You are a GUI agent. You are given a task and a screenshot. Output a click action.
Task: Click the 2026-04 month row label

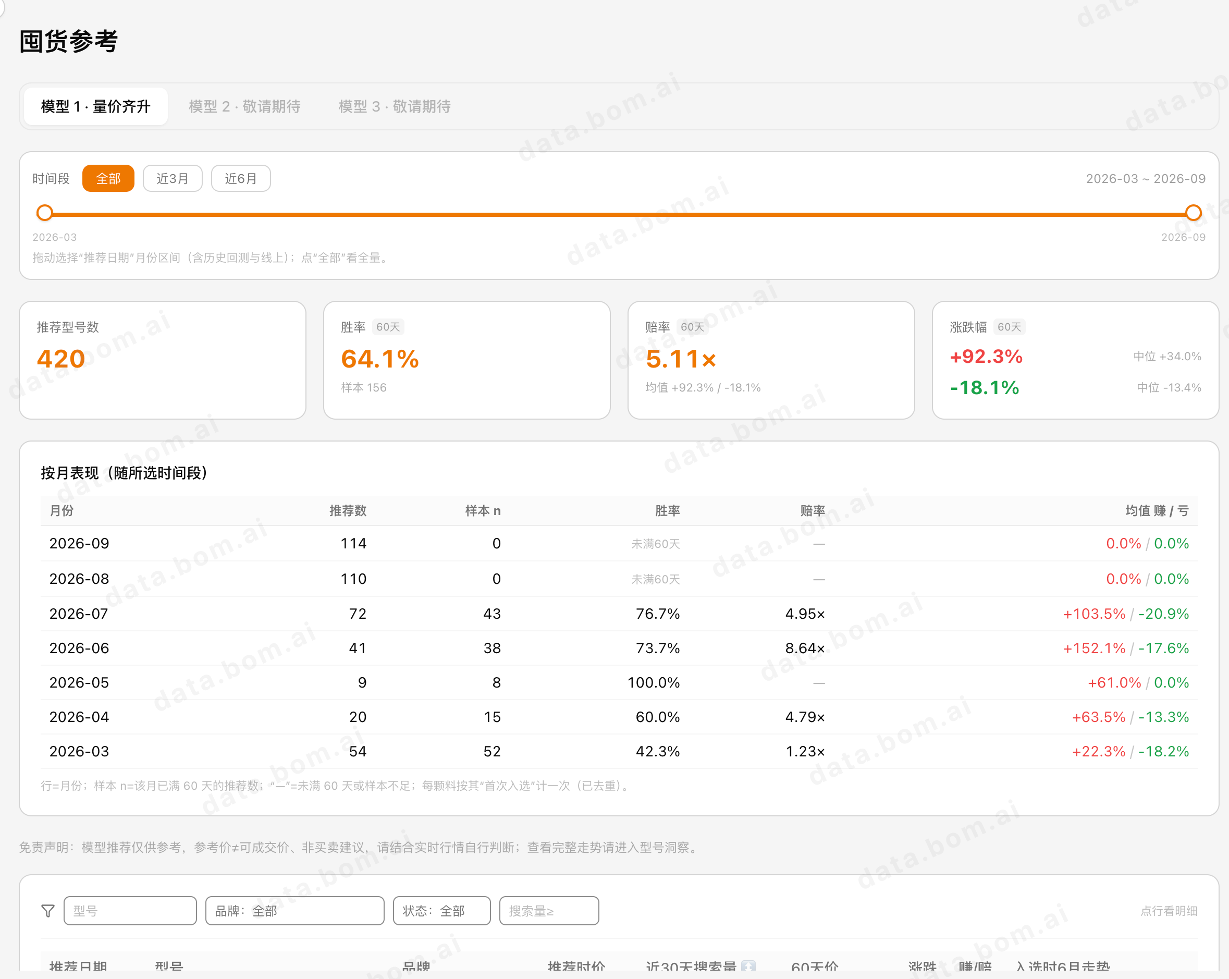(79, 717)
